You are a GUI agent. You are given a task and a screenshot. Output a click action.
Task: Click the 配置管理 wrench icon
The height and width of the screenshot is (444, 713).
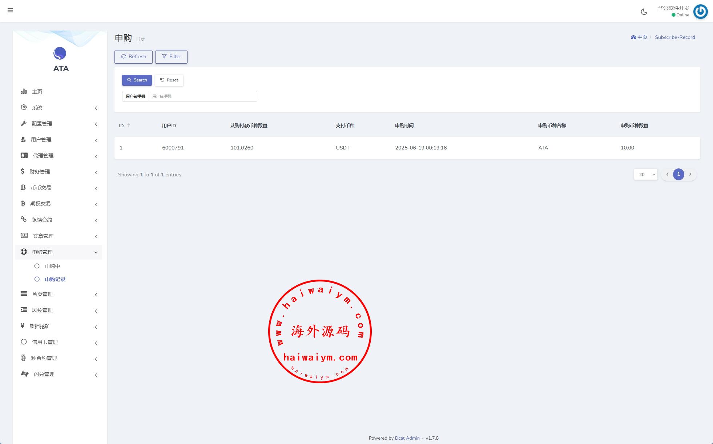24,123
